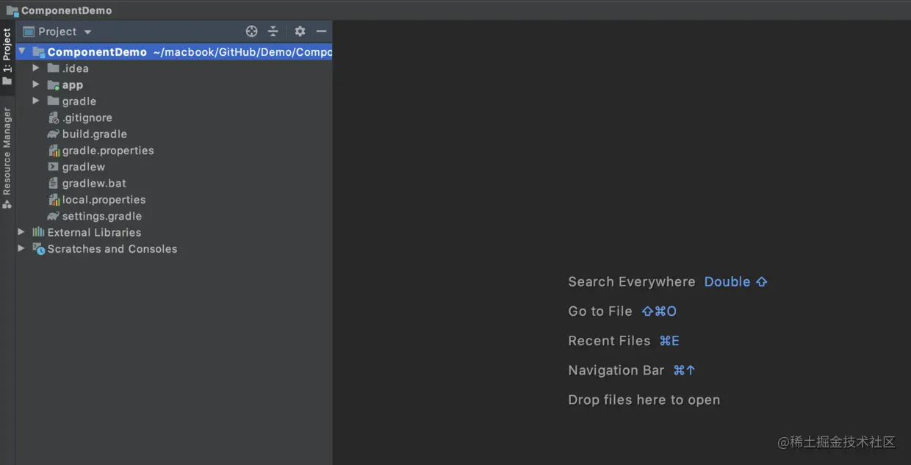This screenshot has width=911, height=465.
Task: Click the Project view window icon in header
Action: pyautogui.click(x=29, y=32)
